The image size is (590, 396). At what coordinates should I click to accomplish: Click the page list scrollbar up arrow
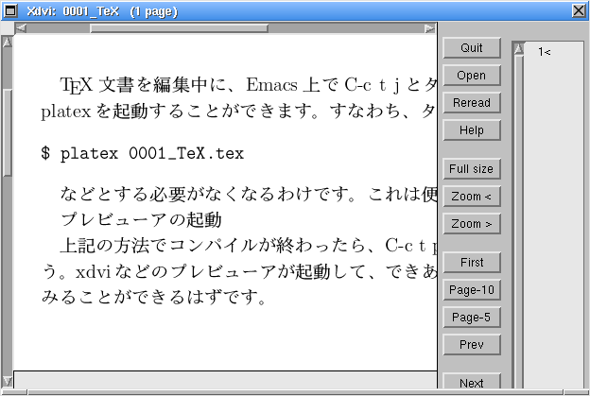(519, 48)
